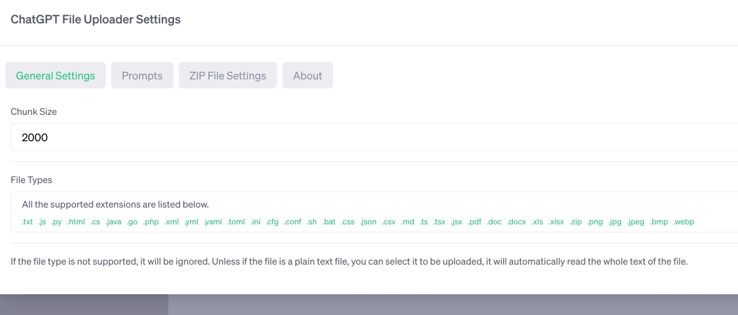Click the .conf file type
Screen dimensions: 738x315
293,222
